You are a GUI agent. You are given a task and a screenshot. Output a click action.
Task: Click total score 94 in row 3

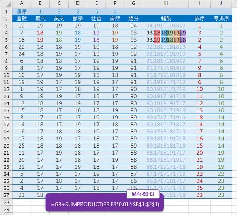pos(134,26)
